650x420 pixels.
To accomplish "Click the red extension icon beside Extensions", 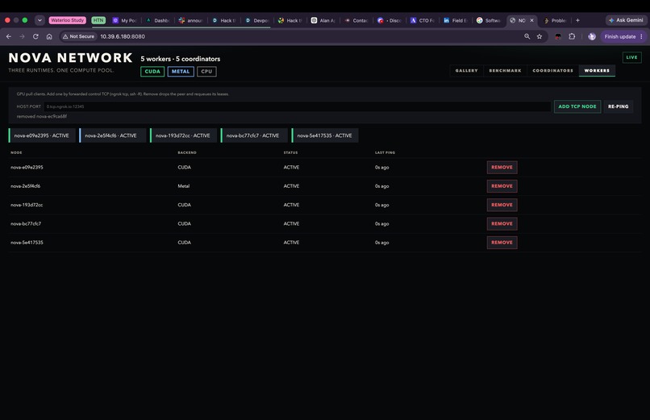I will (558, 36).
